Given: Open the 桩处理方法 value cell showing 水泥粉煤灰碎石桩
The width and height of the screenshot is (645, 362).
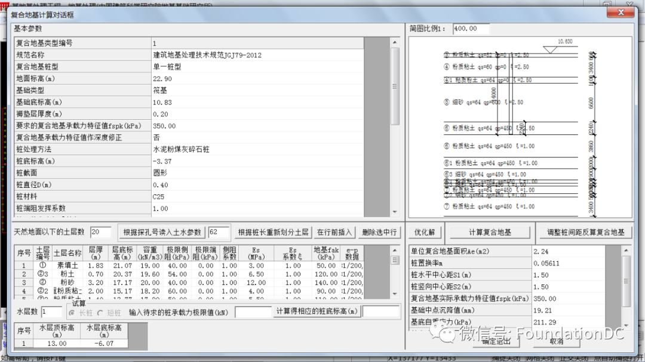Looking at the screenshot, I should [257, 149].
